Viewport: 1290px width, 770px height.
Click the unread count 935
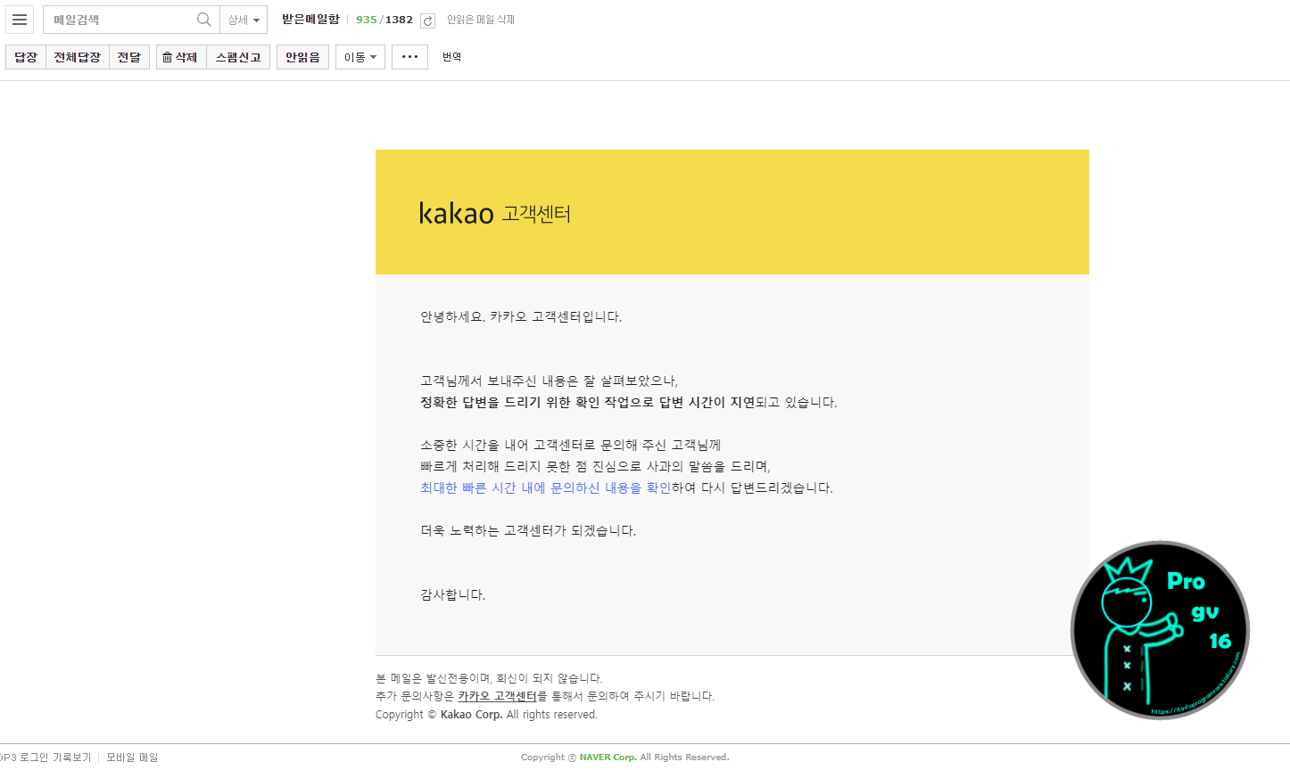pos(366,20)
